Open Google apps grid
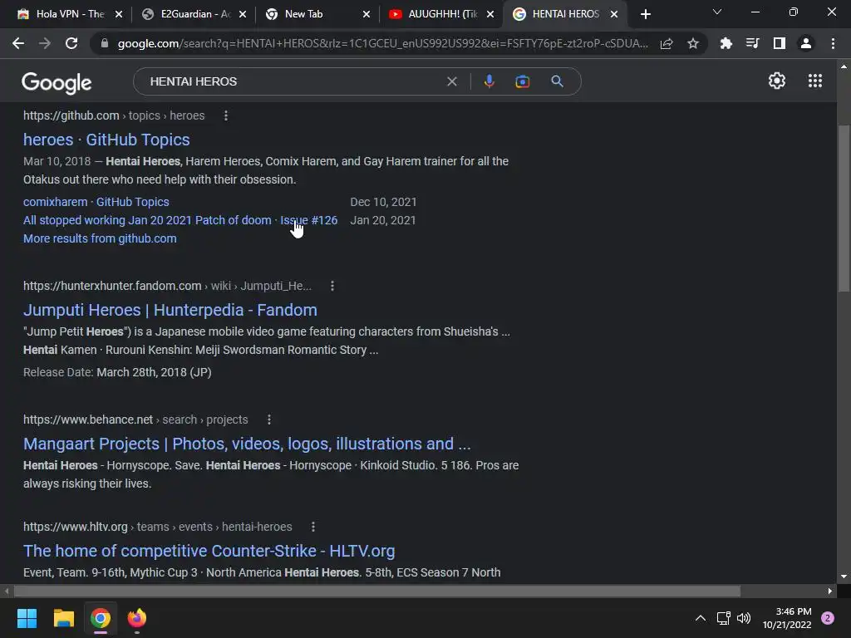Image resolution: width=851 pixels, height=638 pixels. point(815,81)
